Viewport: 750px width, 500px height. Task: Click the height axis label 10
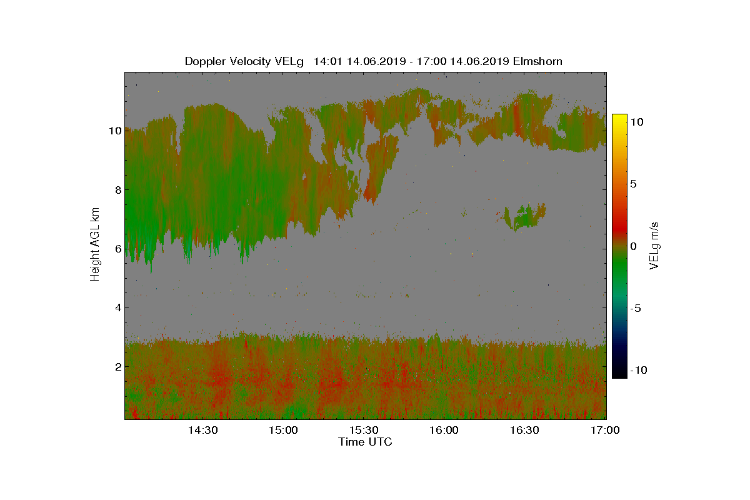tap(114, 131)
